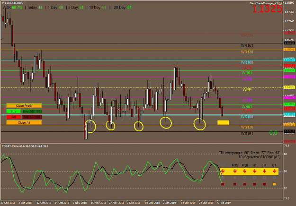
Task: Toggle the circle marker under M5
Action: (223, 178)
